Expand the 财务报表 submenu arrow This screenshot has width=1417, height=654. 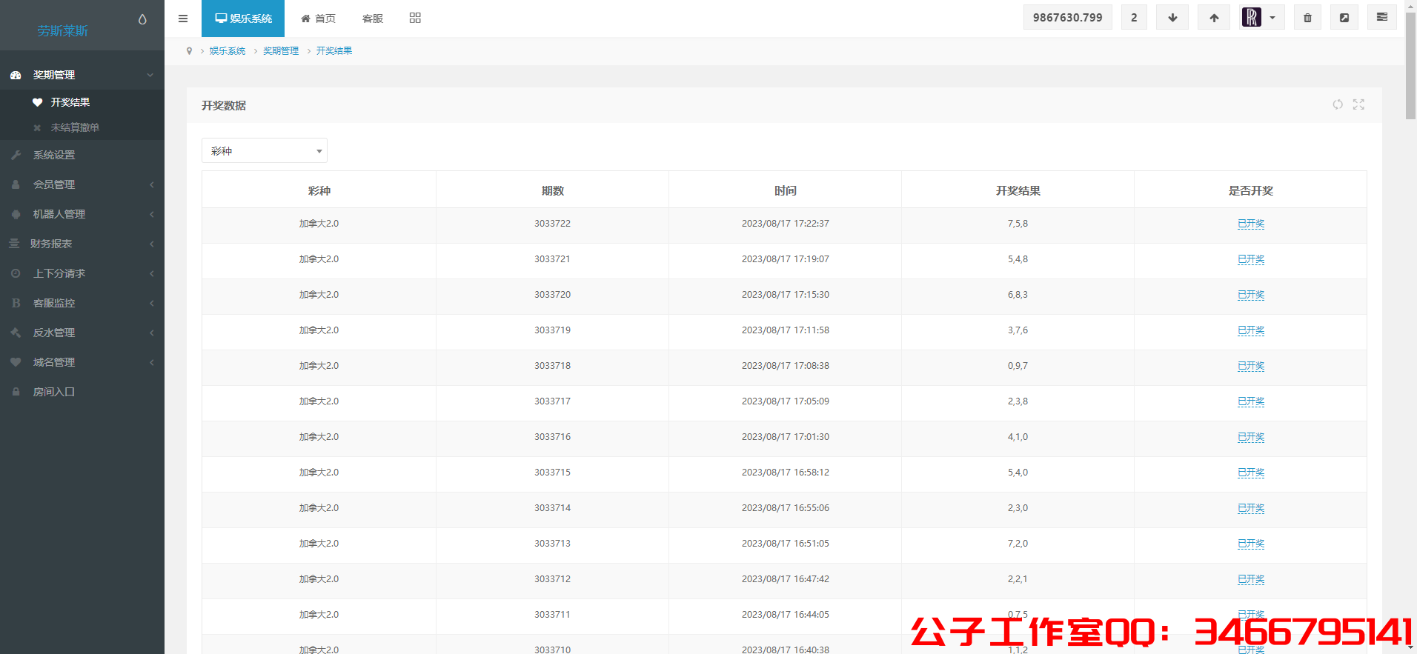[x=152, y=244]
